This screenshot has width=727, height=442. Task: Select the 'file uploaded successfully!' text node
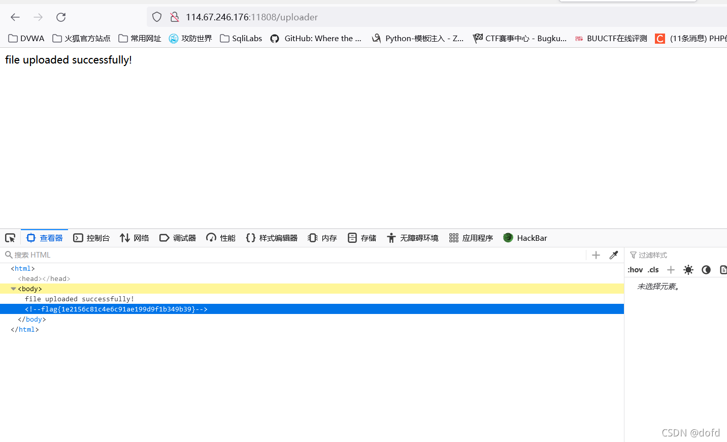[x=312, y=299]
